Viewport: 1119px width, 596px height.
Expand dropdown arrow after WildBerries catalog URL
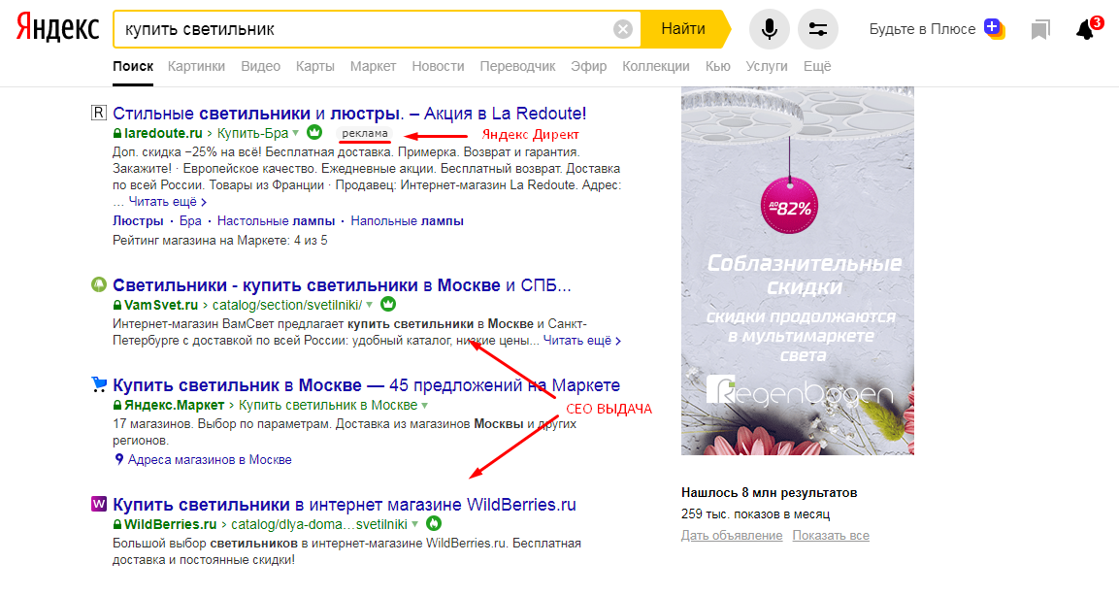pyautogui.click(x=414, y=524)
